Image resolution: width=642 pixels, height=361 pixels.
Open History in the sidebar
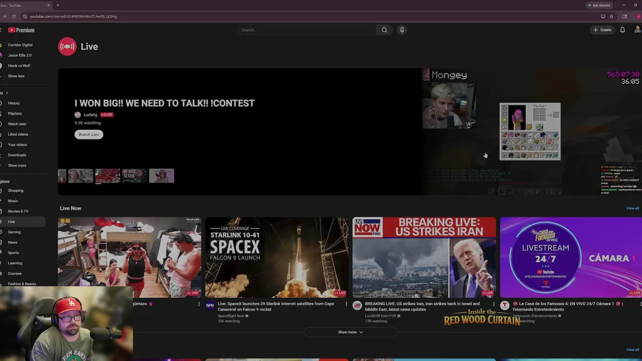point(14,103)
